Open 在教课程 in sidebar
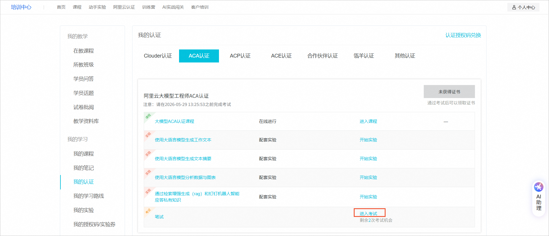 84,51
